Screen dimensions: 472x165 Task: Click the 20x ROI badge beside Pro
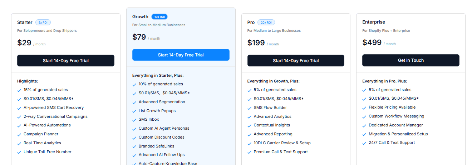265,22
